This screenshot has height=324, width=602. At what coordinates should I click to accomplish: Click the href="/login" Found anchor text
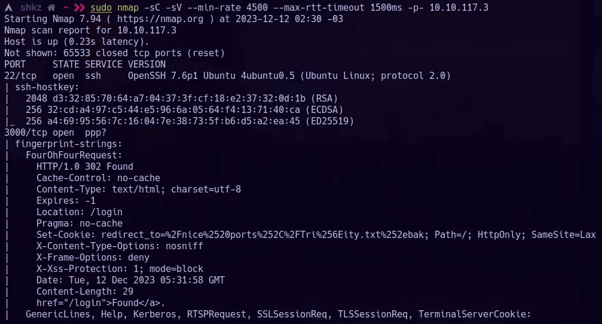click(x=100, y=303)
